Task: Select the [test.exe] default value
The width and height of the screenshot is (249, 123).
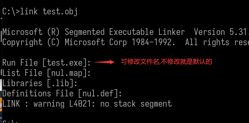Action: pyautogui.click(x=67, y=63)
